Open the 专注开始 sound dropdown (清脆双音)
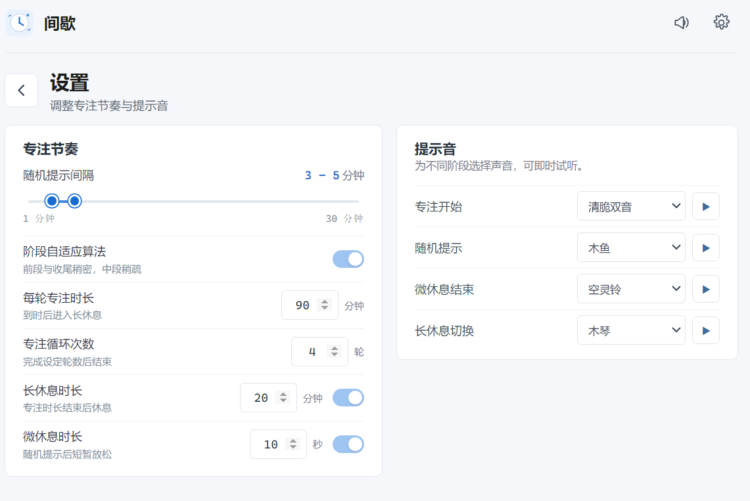Image resolution: width=750 pixels, height=501 pixels. [x=631, y=206]
